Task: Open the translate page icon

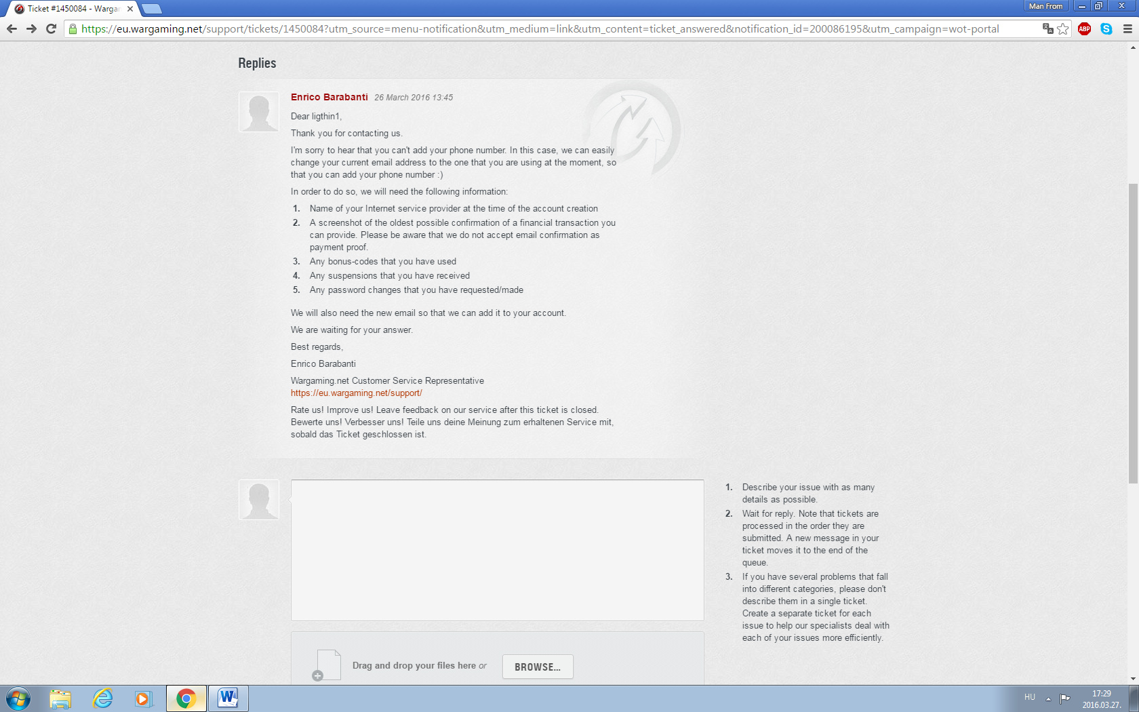Action: point(1047,28)
